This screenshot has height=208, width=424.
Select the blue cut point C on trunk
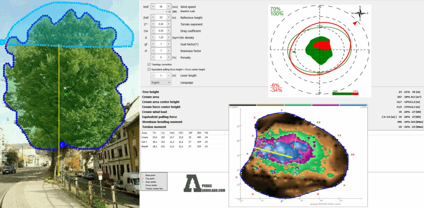pyautogui.click(x=62, y=145)
